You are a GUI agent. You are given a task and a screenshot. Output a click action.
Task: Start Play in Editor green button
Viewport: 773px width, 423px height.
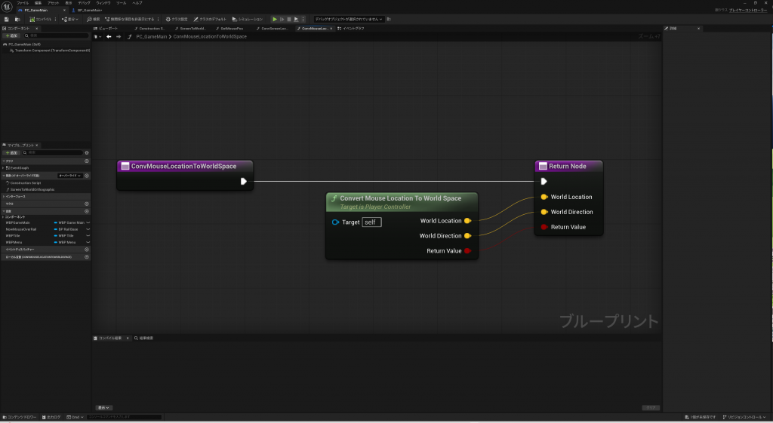pyautogui.click(x=275, y=19)
